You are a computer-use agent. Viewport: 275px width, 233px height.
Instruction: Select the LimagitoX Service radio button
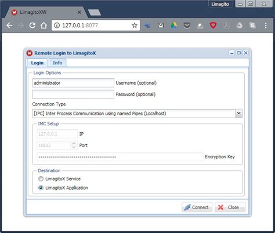[x=41, y=179]
